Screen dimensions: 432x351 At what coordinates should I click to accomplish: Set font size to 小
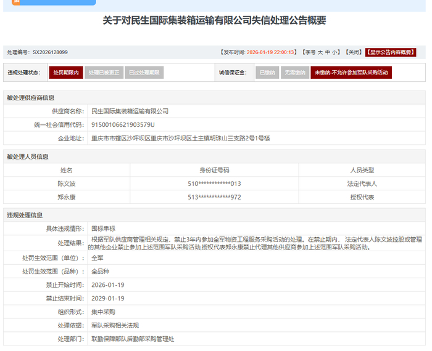335,52
